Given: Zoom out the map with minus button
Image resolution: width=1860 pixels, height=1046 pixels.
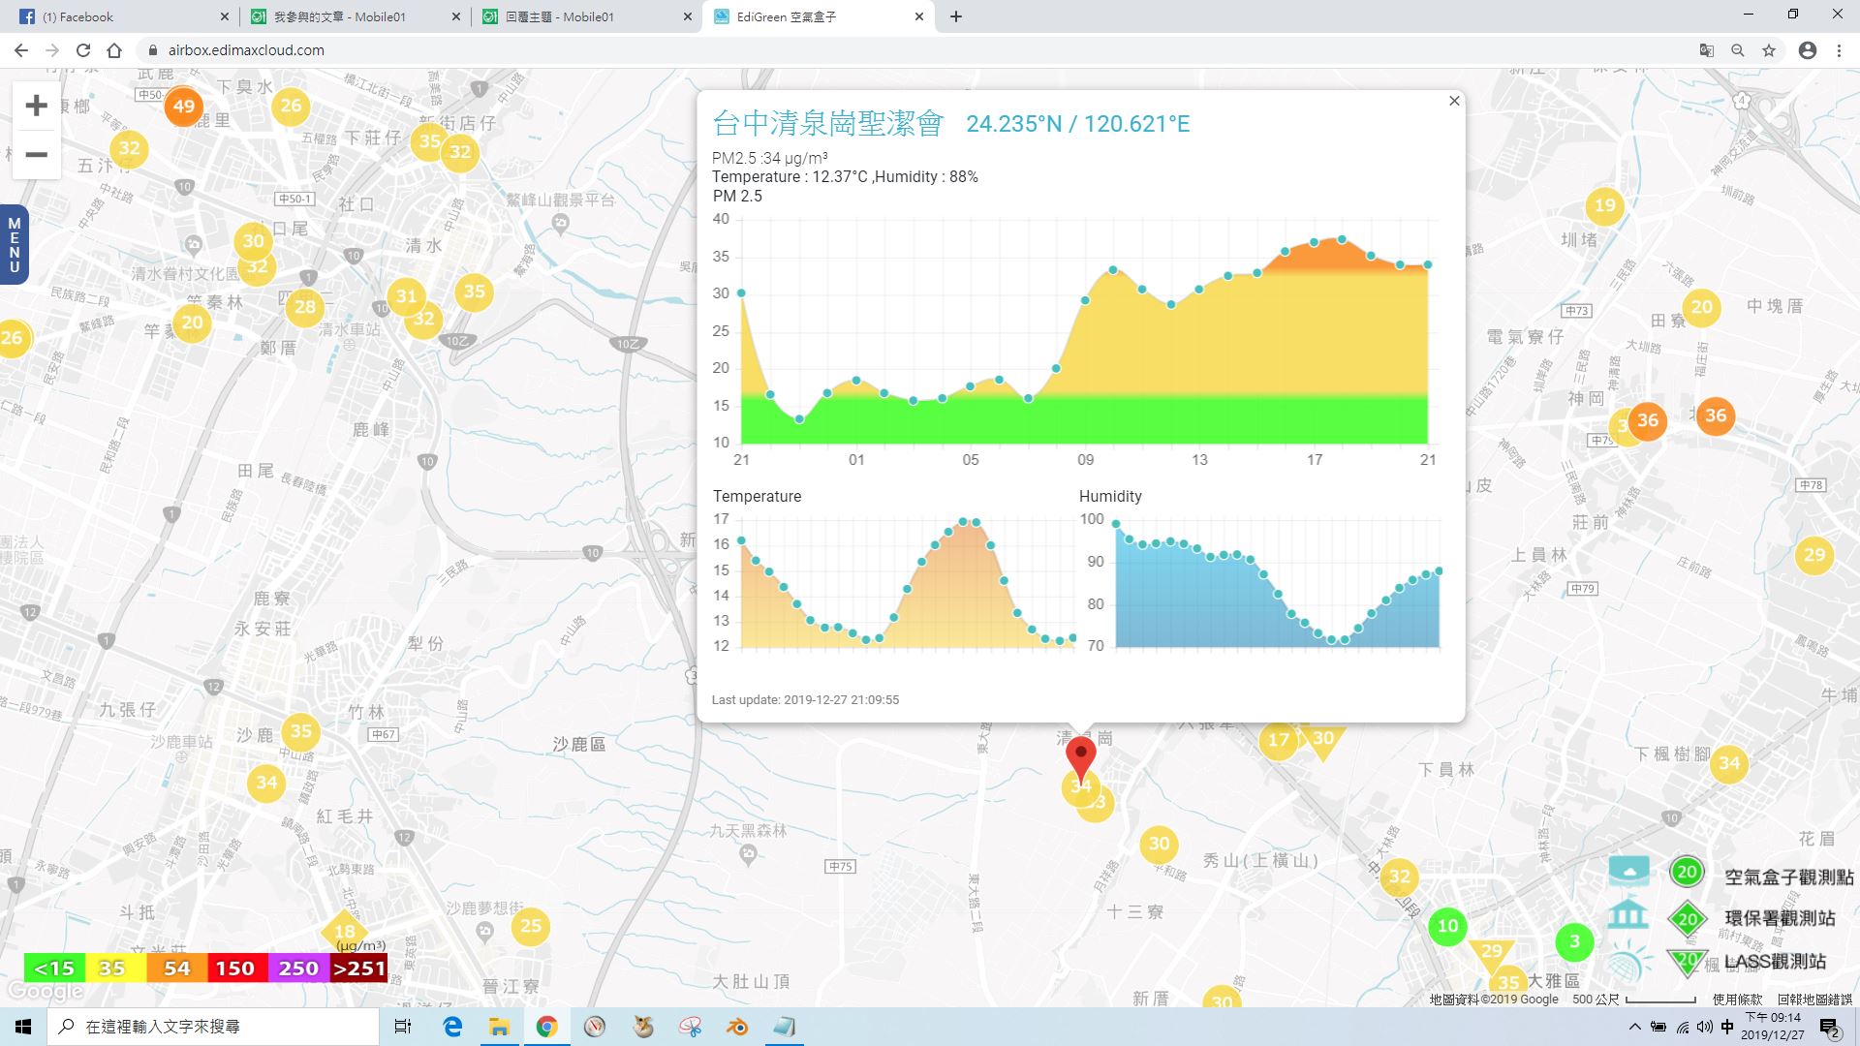Looking at the screenshot, I should tap(36, 155).
